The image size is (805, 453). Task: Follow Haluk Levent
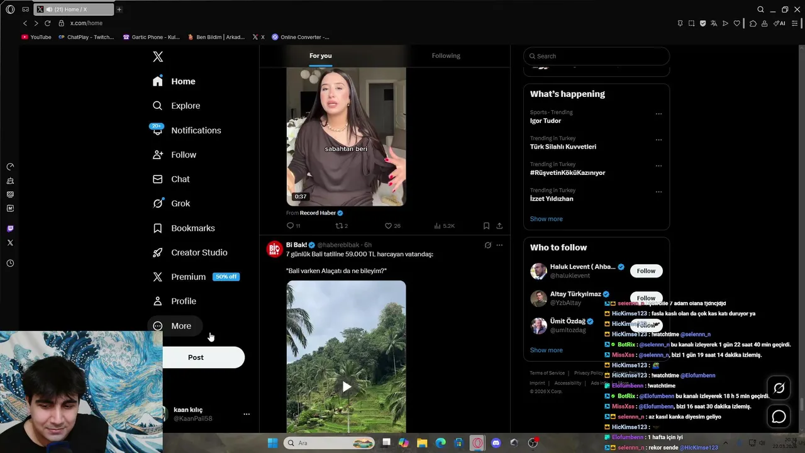click(x=646, y=271)
